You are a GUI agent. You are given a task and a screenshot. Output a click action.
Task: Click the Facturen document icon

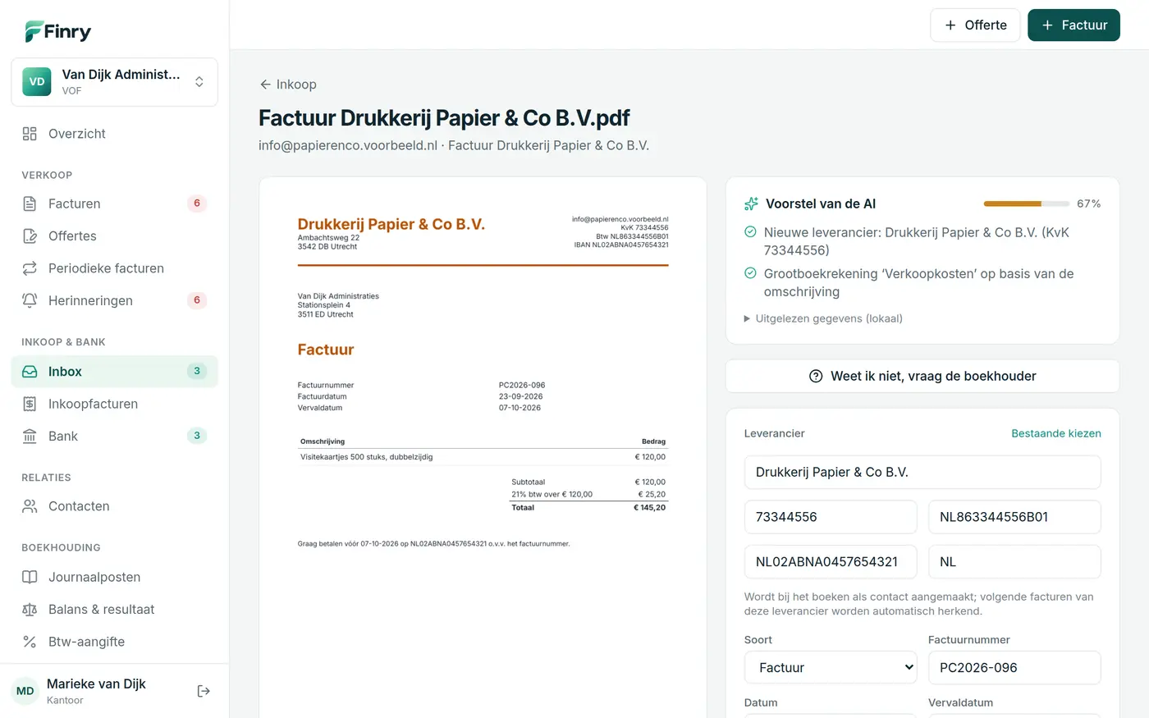(30, 204)
